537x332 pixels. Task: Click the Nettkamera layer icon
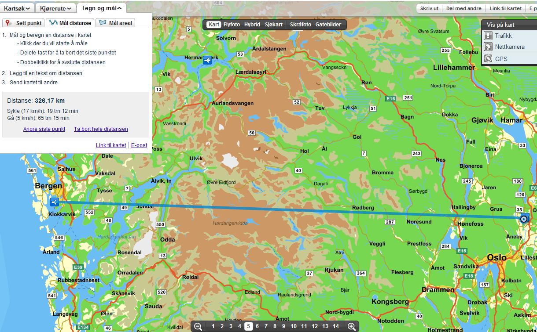[x=488, y=47]
